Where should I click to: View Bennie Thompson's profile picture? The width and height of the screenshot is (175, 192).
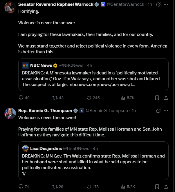pyautogui.click(x=10, y=114)
